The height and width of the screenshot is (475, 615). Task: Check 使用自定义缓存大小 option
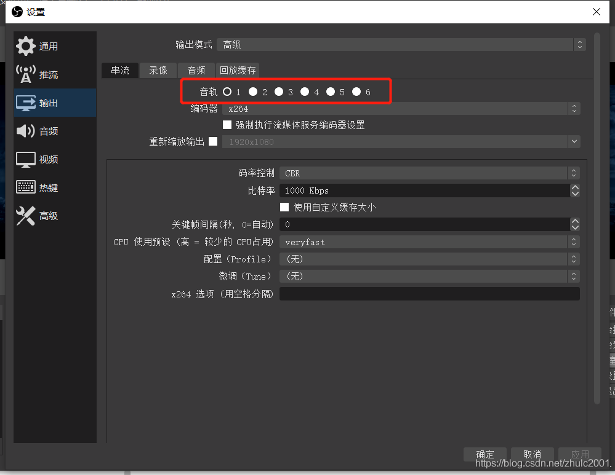(x=284, y=207)
